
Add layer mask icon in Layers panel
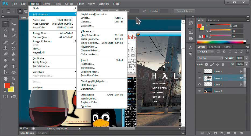[215, 133]
